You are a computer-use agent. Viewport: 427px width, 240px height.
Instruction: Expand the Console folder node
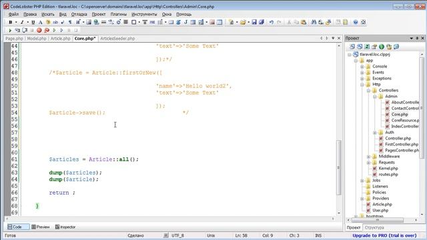tap(362, 67)
